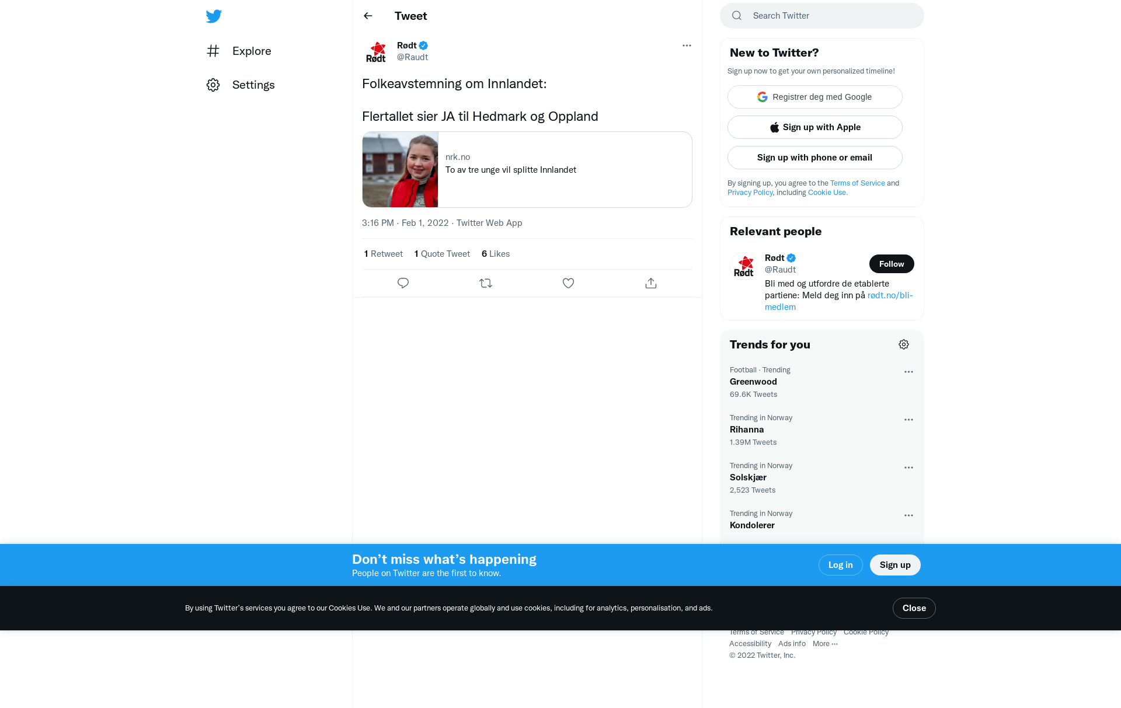Close the cookie notice banner
Screen dimensions: 1121x708
pyautogui.click(x=914, y=608)
